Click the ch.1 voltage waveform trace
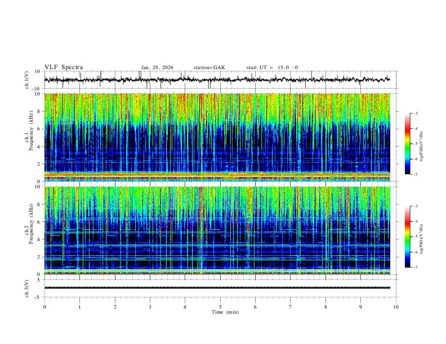The width and height of the screenshot is (446, 344). click(x=217, y=80)
